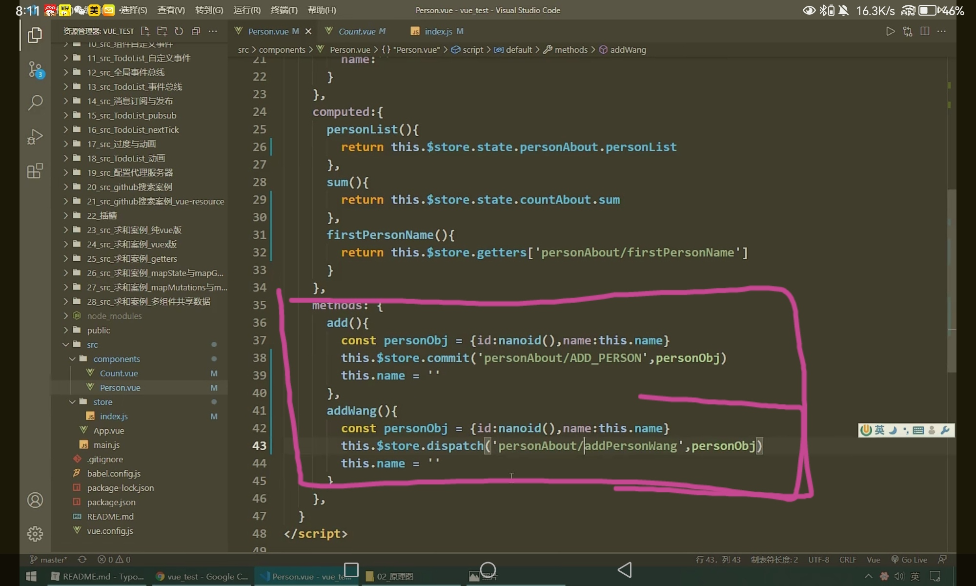The height and width of the screenshot is (586, 976).
Task: Run the current file with play icon
Action: 890,31
